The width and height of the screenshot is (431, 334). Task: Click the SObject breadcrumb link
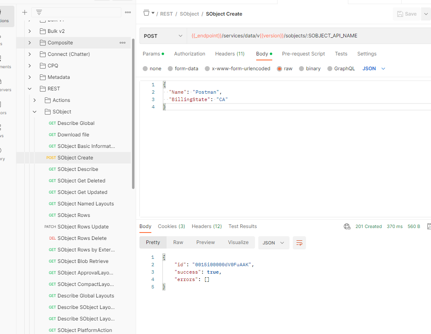pos(190,14)
